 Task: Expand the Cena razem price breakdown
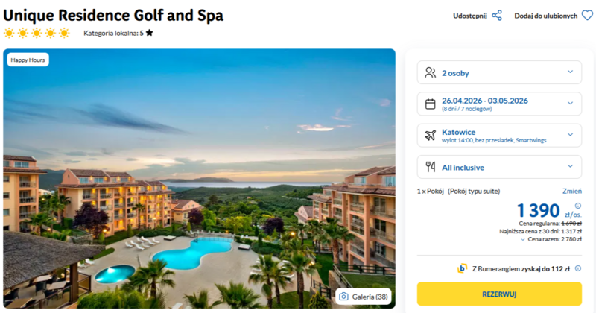point(551,240)
